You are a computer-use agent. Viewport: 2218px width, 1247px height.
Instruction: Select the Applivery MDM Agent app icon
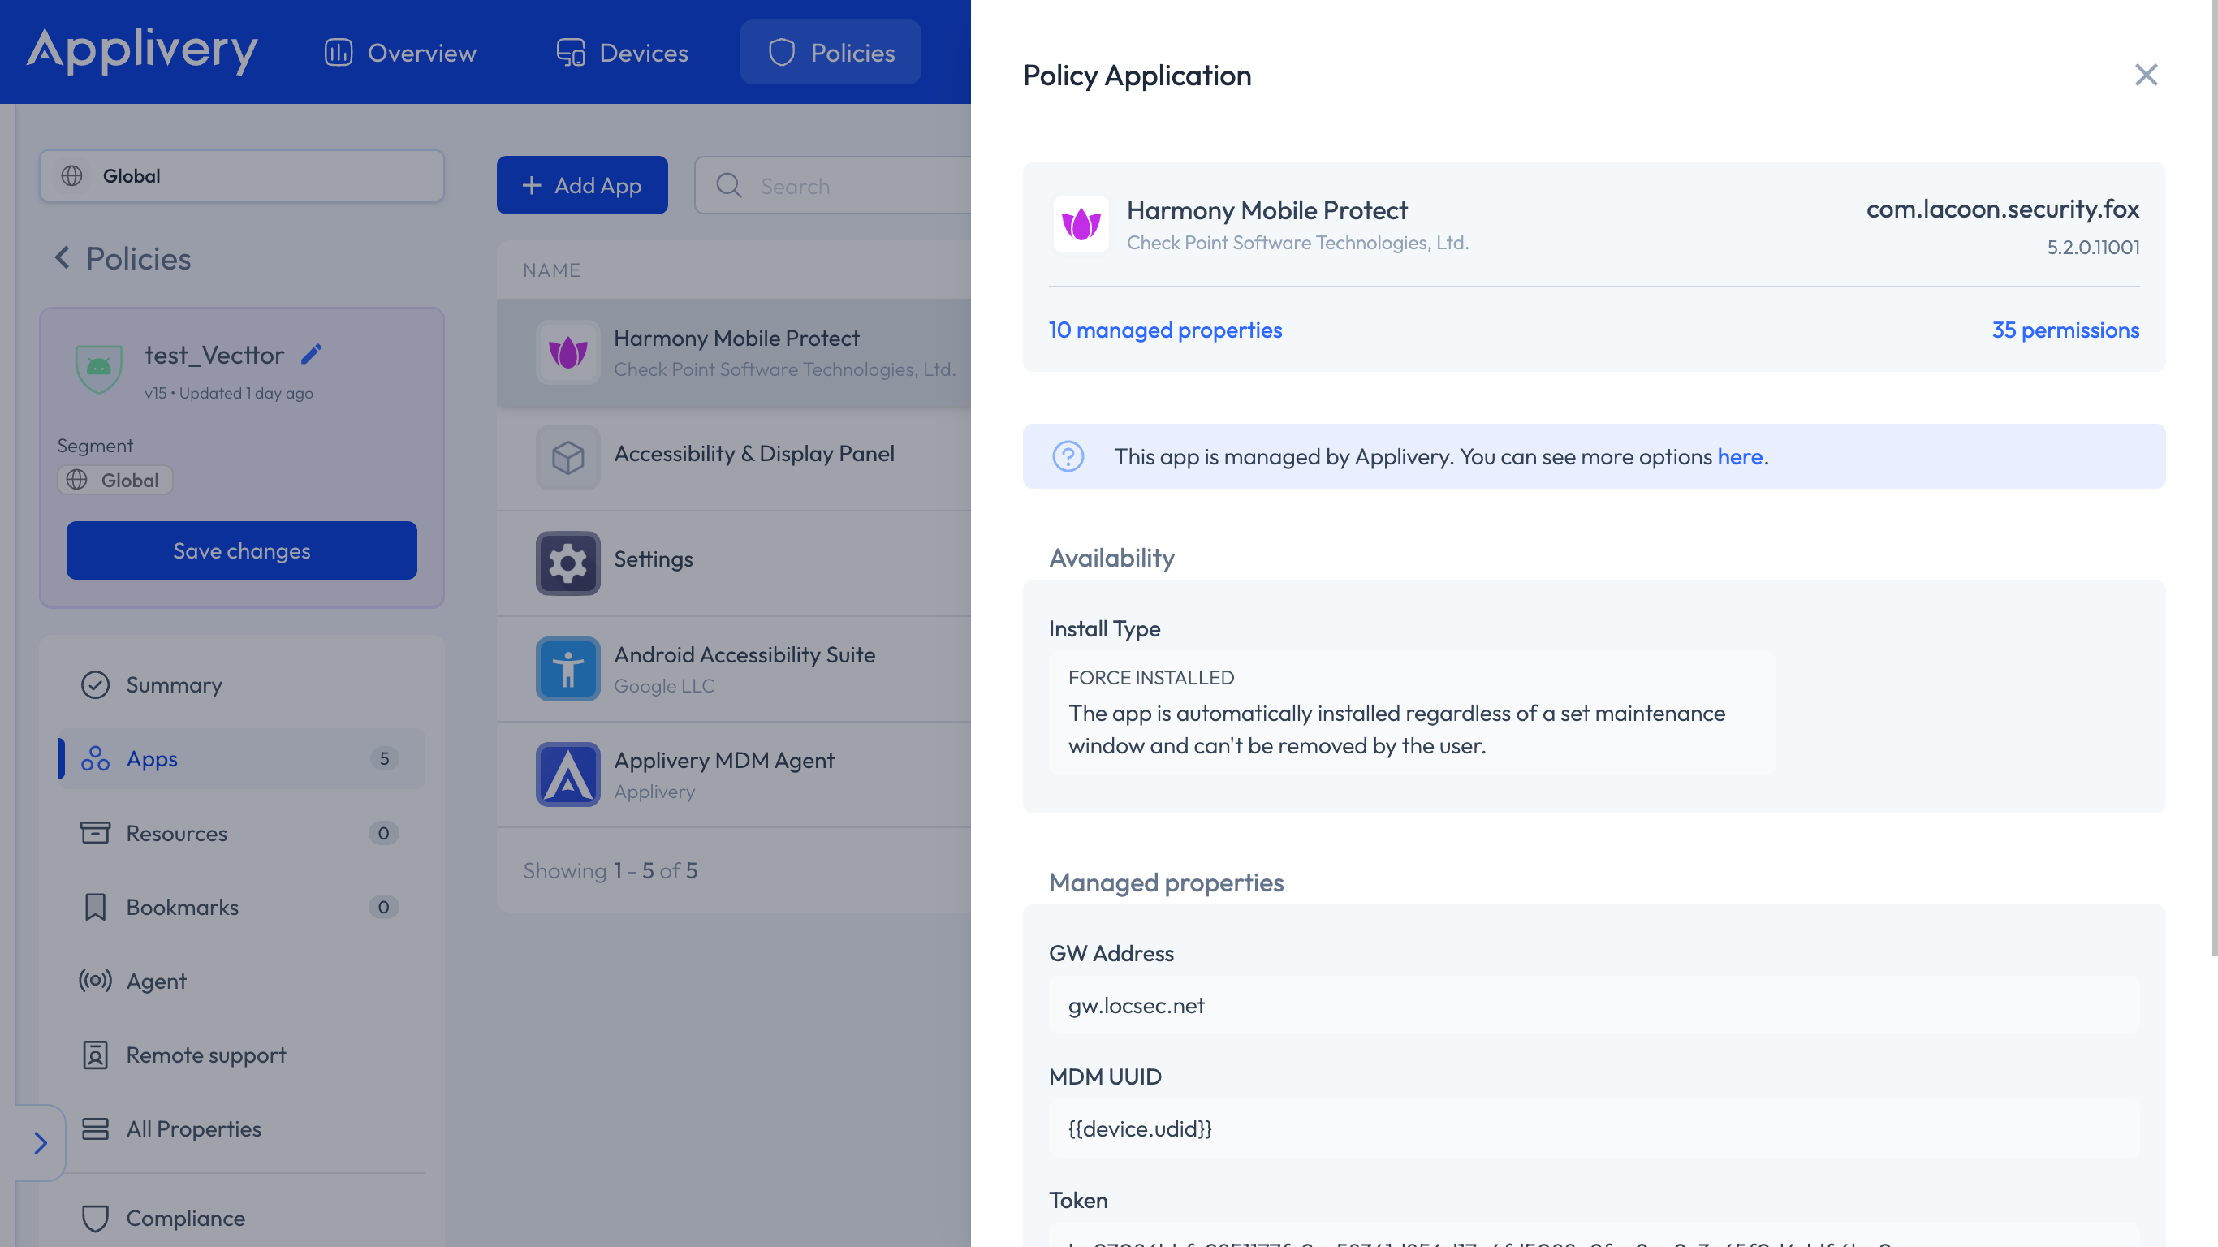[567, 775]
